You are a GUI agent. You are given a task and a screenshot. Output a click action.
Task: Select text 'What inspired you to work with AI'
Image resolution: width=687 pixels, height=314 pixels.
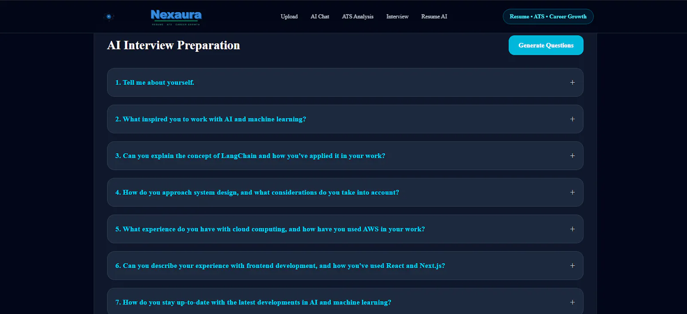(177, 119)
